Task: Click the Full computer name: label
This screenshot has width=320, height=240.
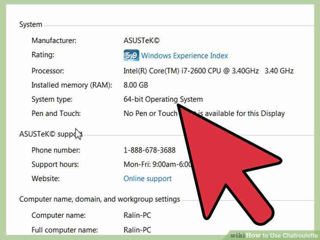Action: click(65, 230)
